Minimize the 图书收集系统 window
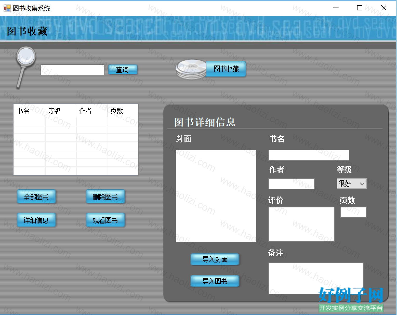 (336, 8)
